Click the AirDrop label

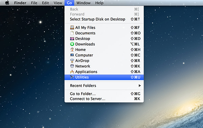[x=82, y=61]
